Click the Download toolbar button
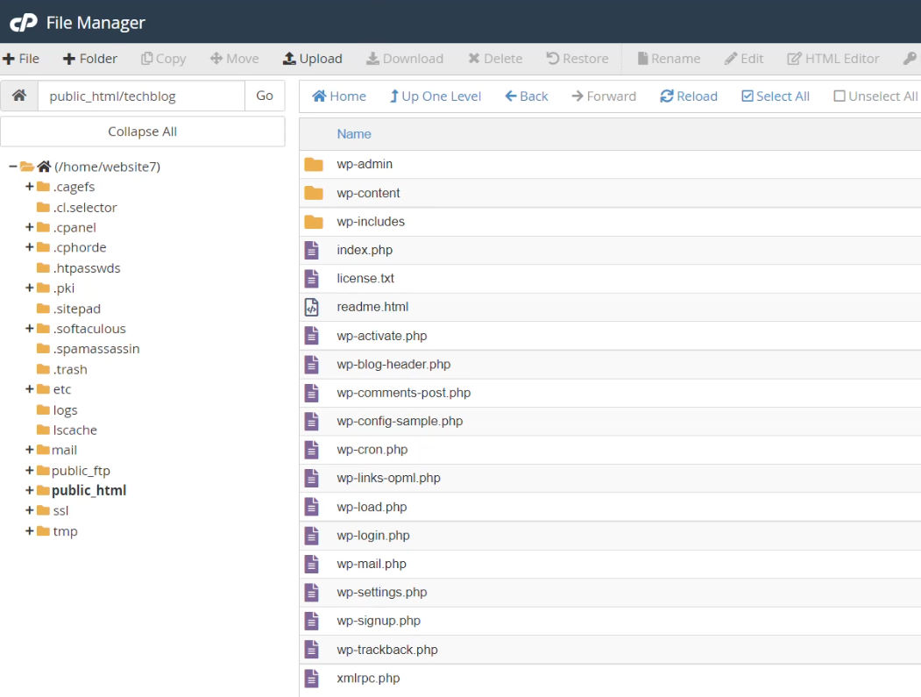Viewport: 921px width, 697px height. pos(405,59)
